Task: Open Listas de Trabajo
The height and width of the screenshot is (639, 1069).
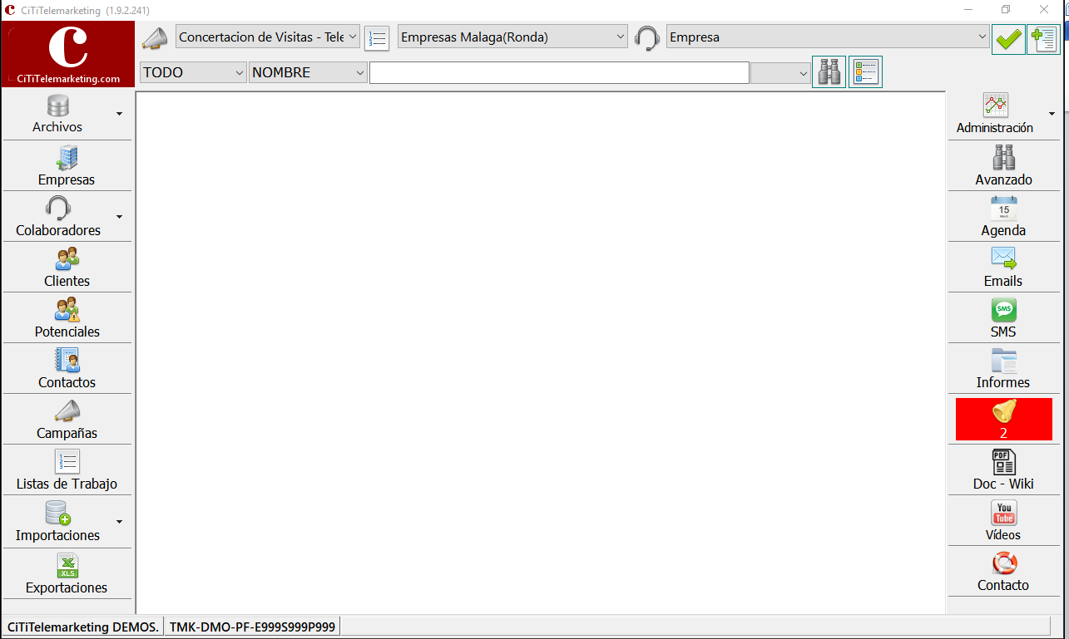Action: click(67, 469)
